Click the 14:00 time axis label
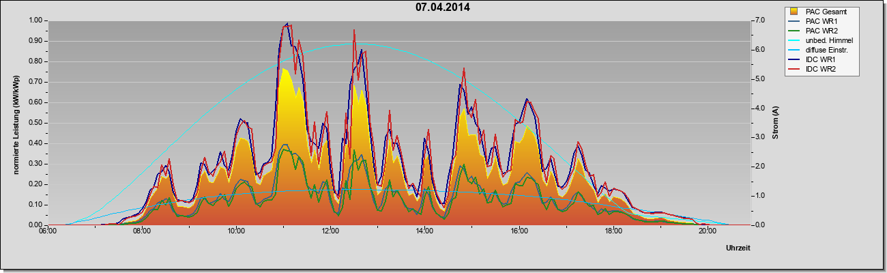 (424, 231)
